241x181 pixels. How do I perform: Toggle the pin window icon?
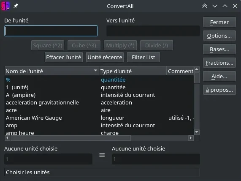(16, 6)
